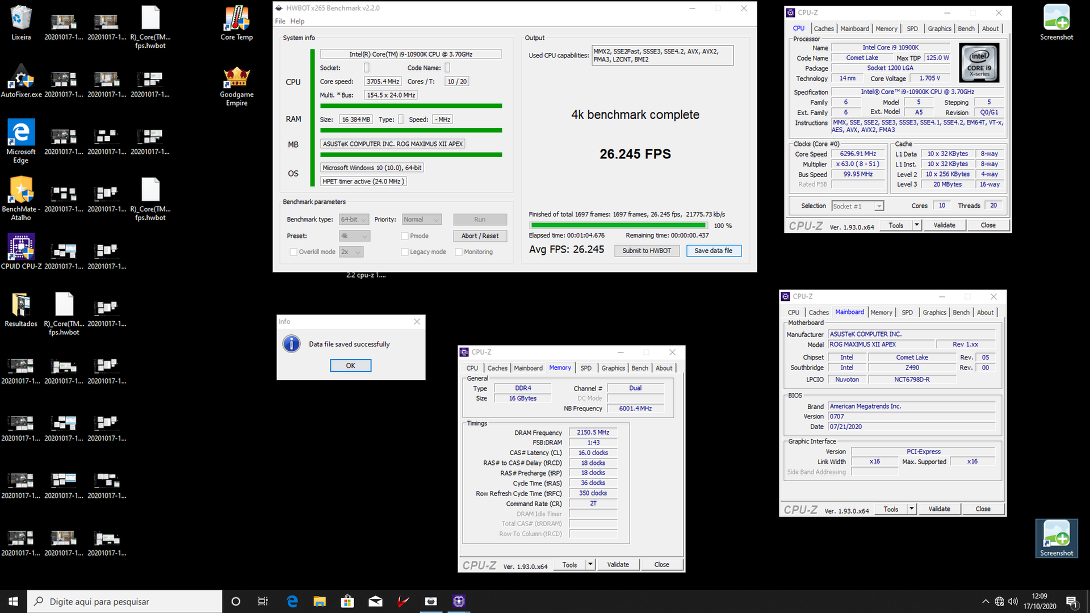Image resolution: width=1090 pixels, height=613 pixels.
Task: Open File Explorer from the taskbar
Action: (x=320, y=601)
